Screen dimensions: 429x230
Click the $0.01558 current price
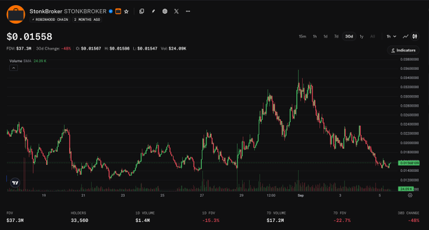(x=29, y=37)
